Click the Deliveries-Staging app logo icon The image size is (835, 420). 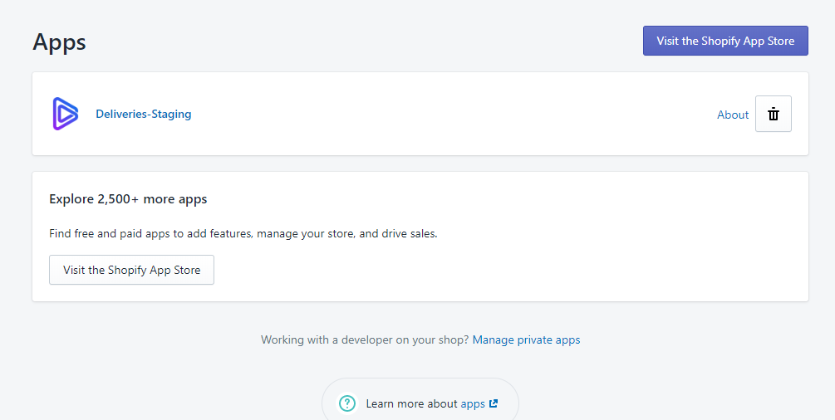[x=66, y=114]
